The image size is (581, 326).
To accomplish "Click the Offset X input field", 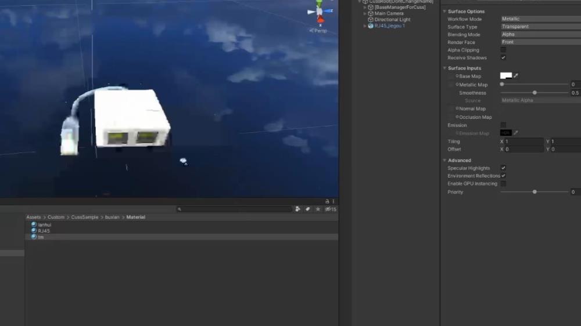I will pyautogui.click(x=524, y=149).
